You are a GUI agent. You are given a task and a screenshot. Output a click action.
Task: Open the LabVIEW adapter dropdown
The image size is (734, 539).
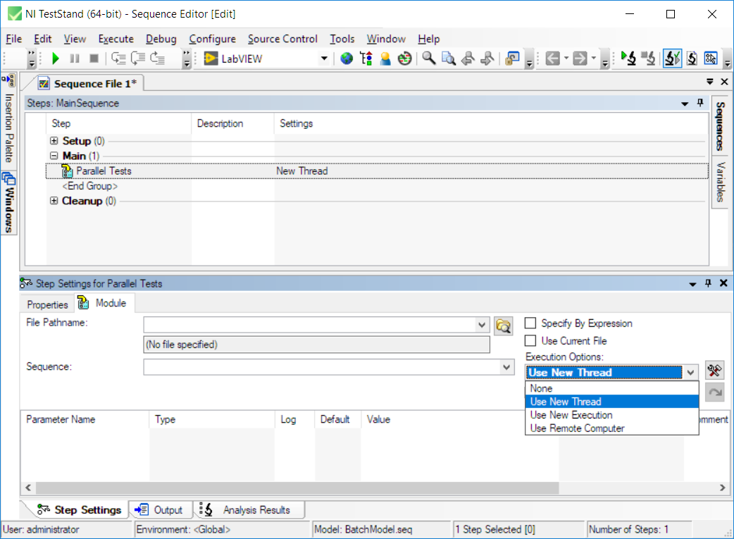click(x=324, y=59)
